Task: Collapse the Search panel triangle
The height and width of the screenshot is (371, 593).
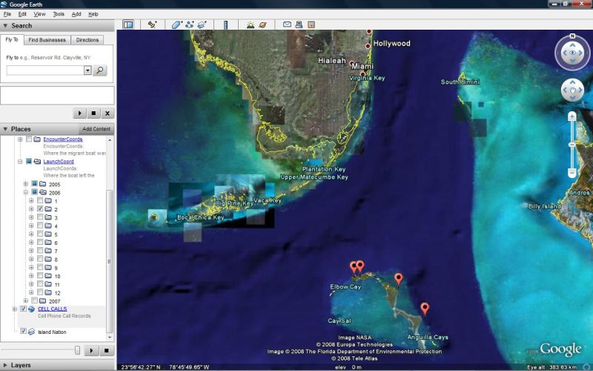Action: coord(5,26)
